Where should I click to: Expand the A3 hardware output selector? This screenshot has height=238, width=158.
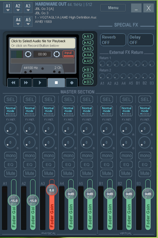point(28,7)
